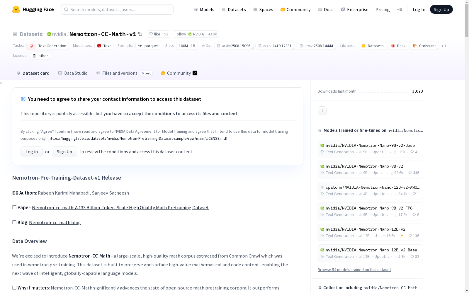Image resolution: width=469 pixels, height=293 pixels.
Task: Open the nvidia organization link
Action: pyautogui.click(x=59, y=34)
